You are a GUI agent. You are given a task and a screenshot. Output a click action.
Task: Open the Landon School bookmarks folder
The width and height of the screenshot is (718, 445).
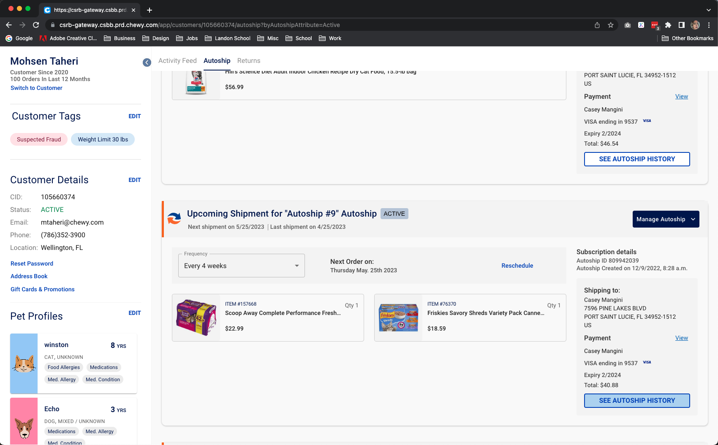click(x=228, y=38)
